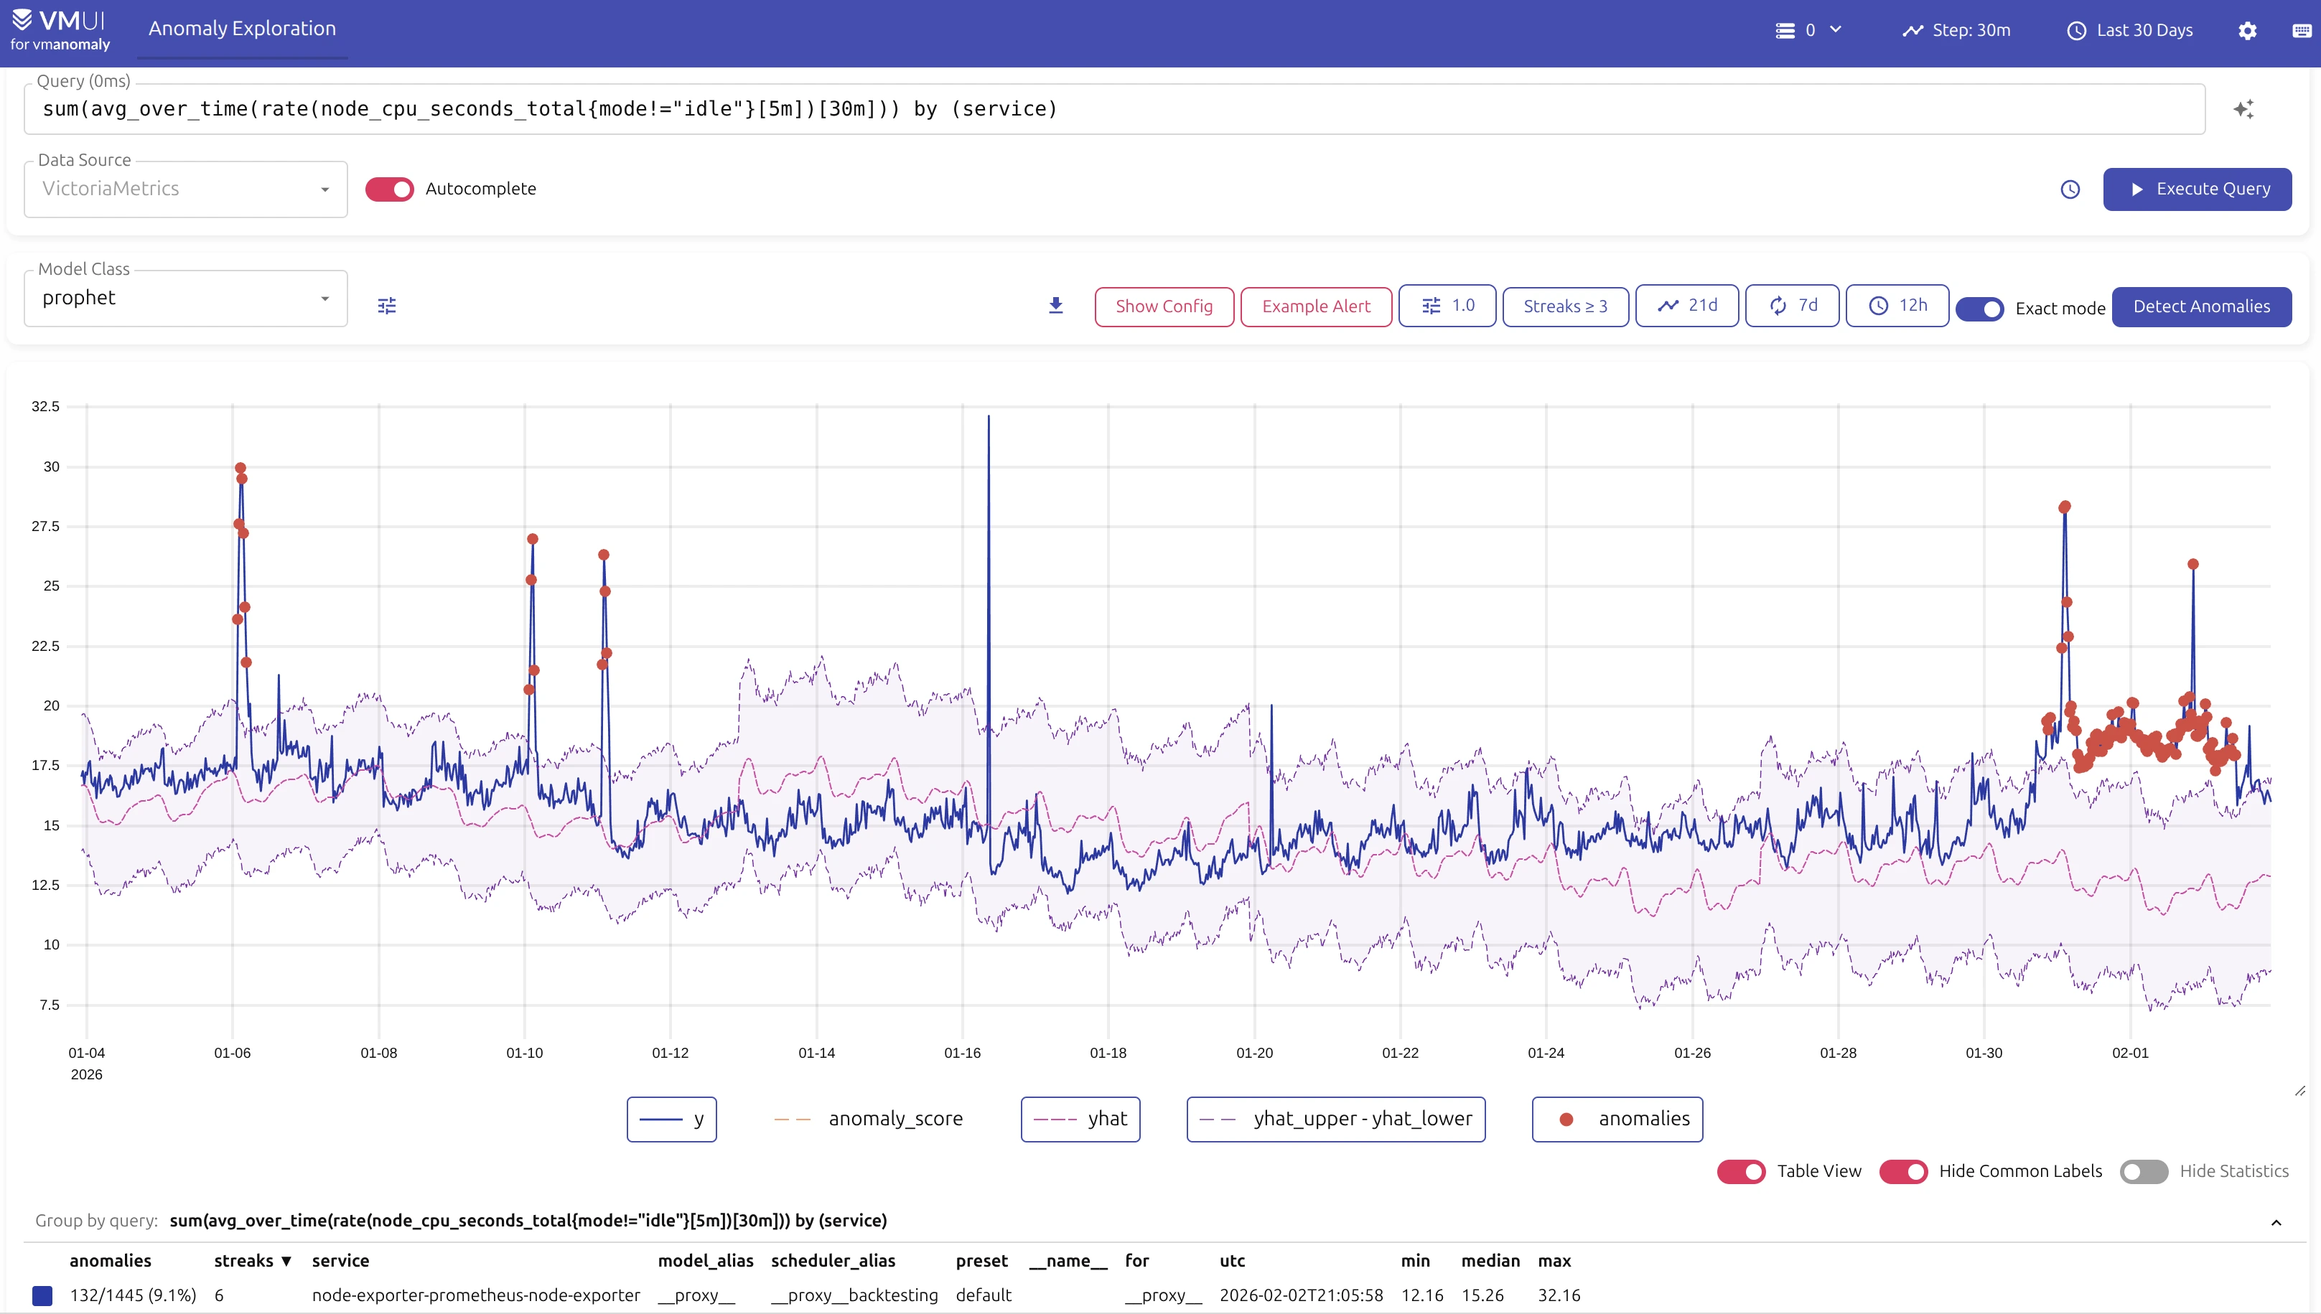Turn off Table View switch
This screenshot has width=2321, height=1314.
point(1740,1171)
